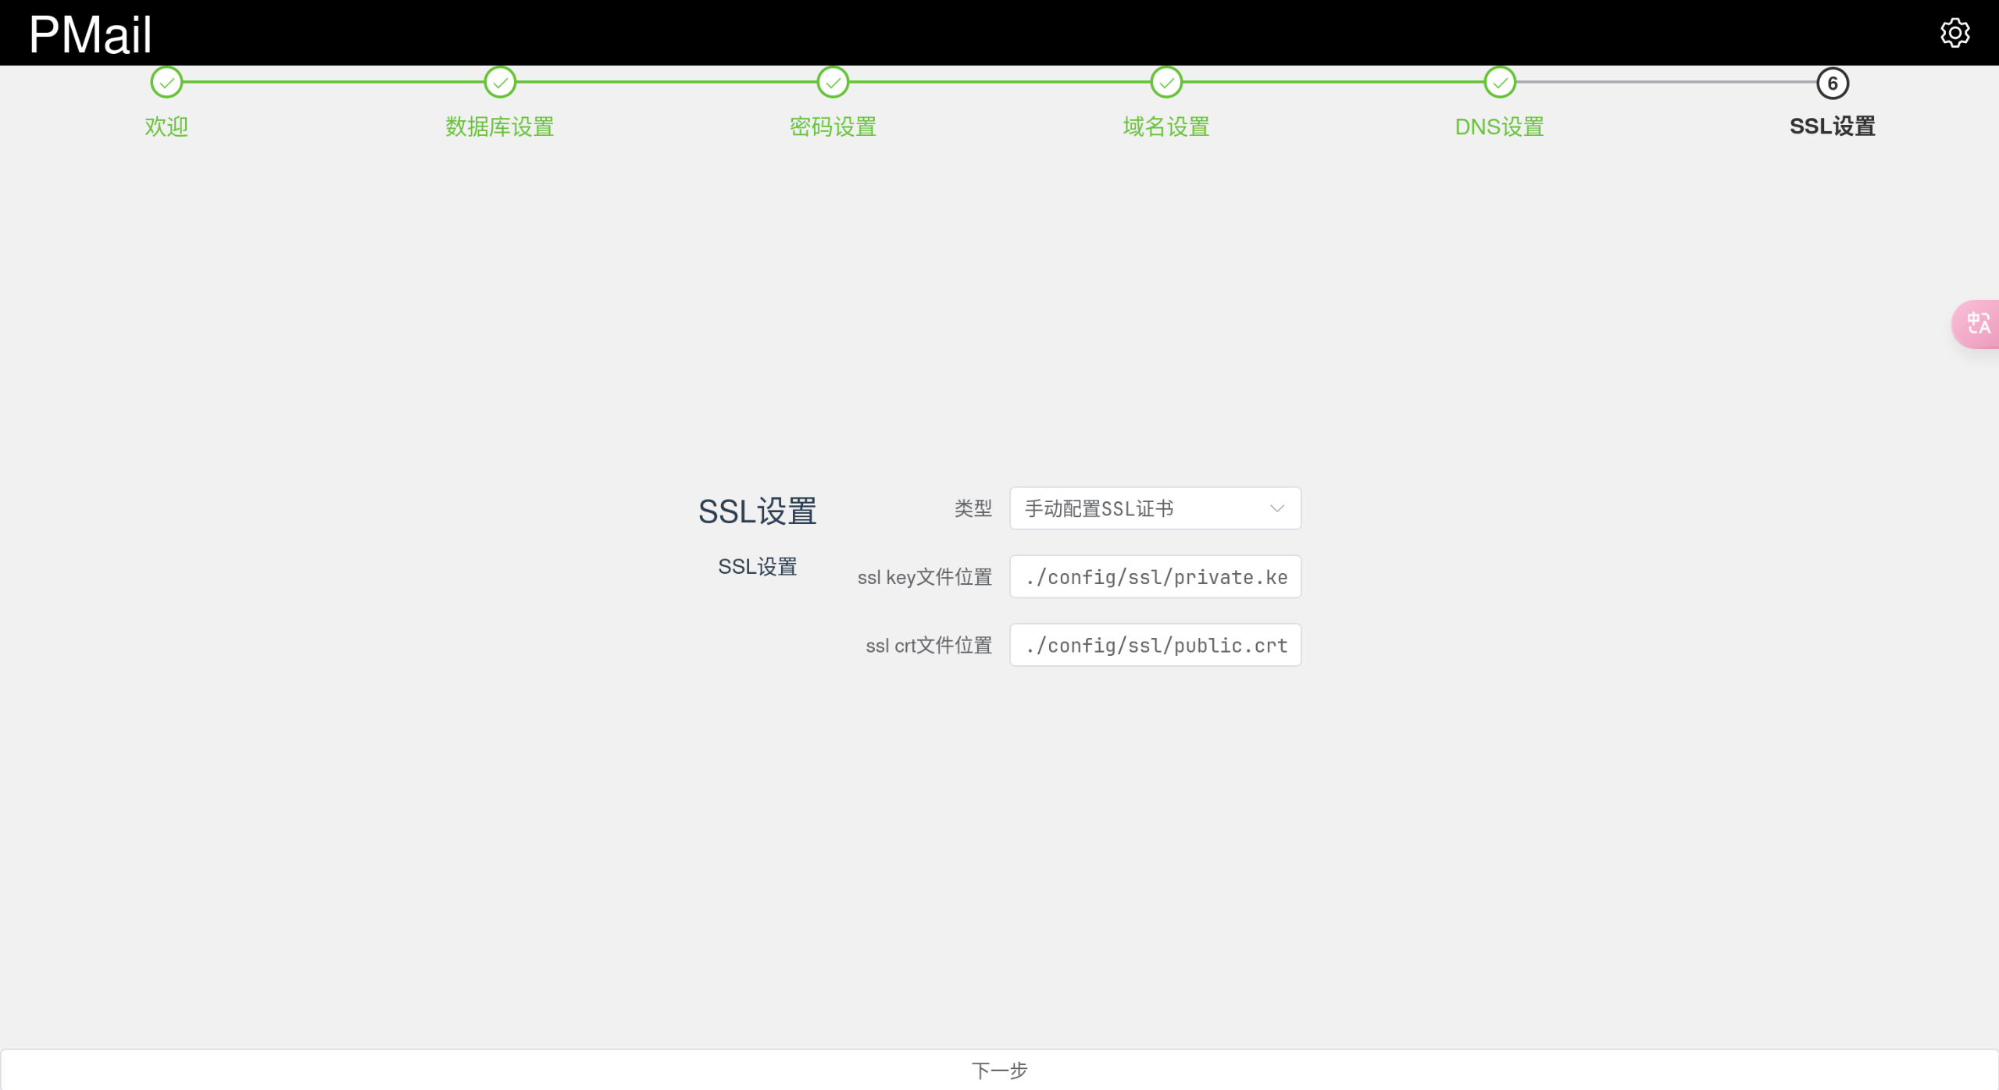Click the large SSL设置 heading
The image size is (1999, 1090).
pyautogui.click(x=757, y=511)
